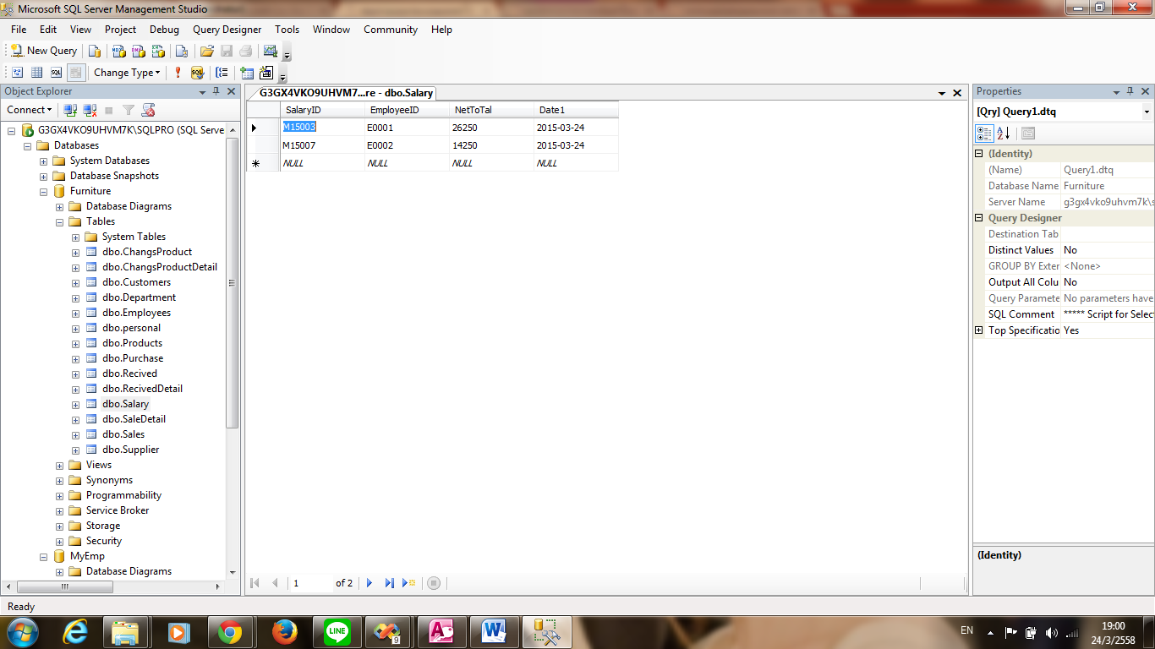Click the current row number field
1155x649 pixels.
(x=311, y=583)
